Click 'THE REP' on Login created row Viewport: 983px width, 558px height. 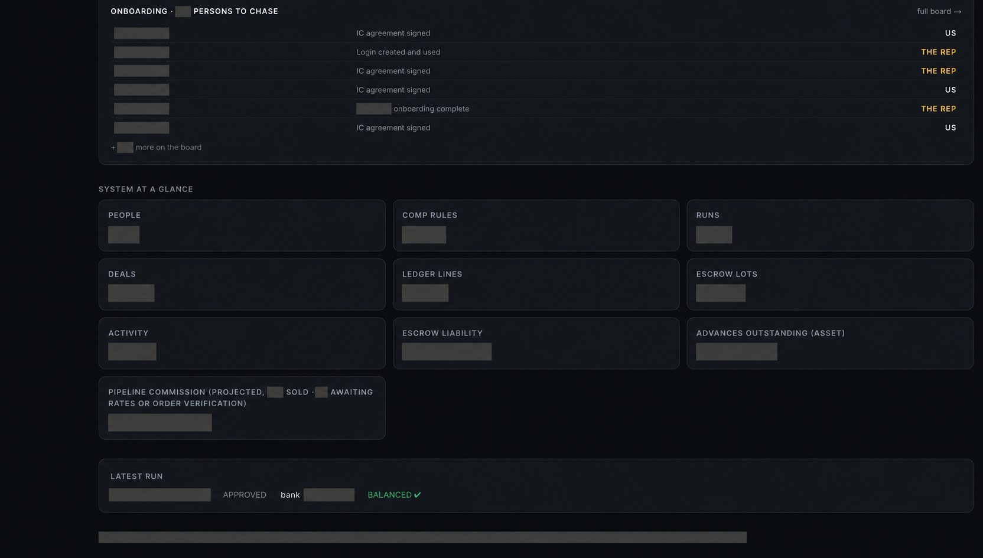(938, 52)
